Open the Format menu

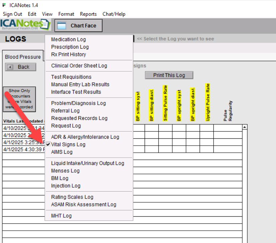[x=66, y=14]
